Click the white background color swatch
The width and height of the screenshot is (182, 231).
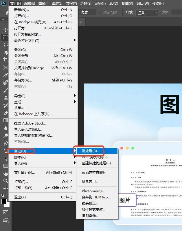coord(8,205)
